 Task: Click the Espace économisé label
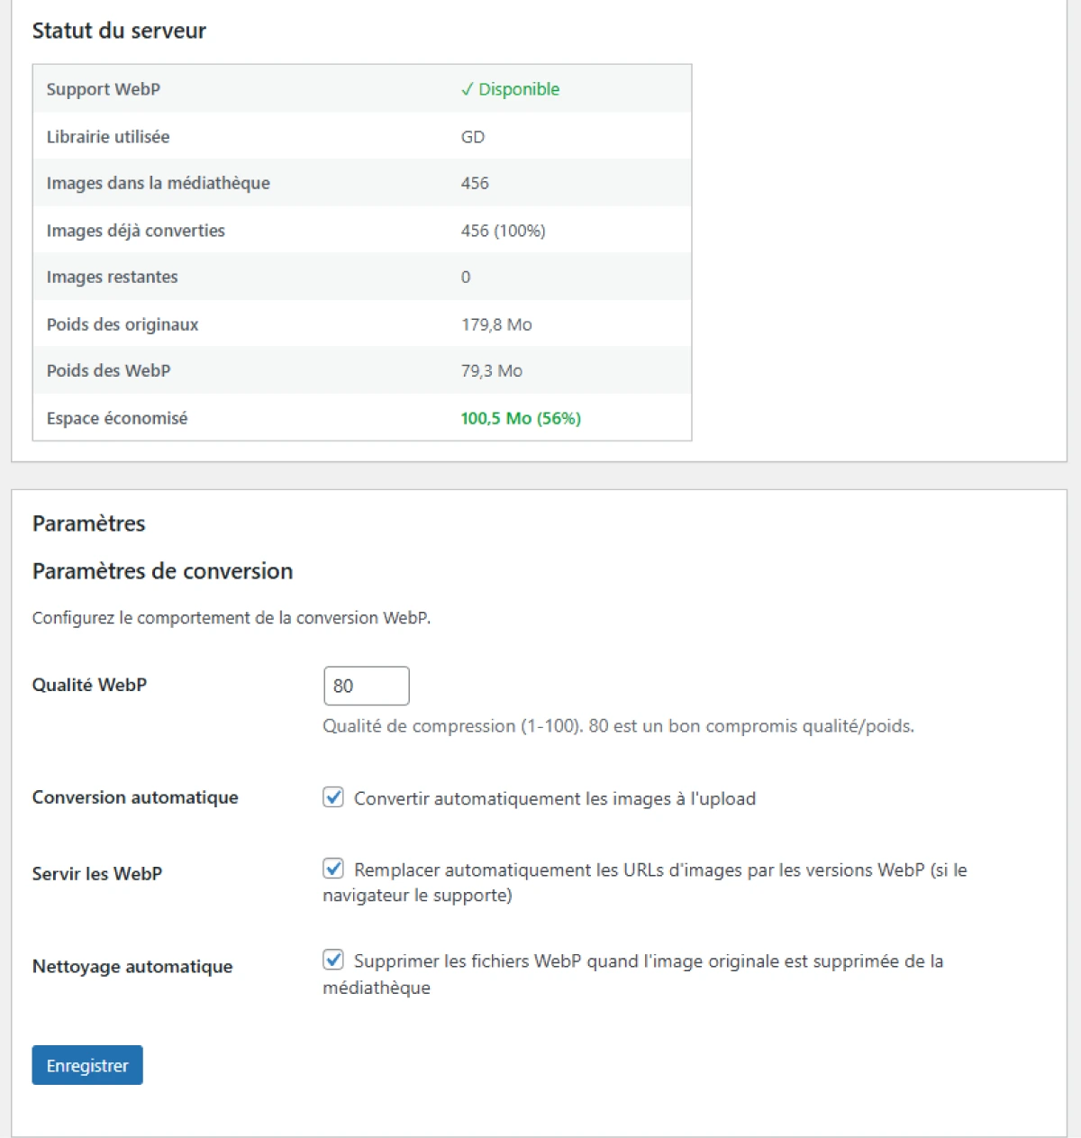pyautogui.click(x=117, y=418)
